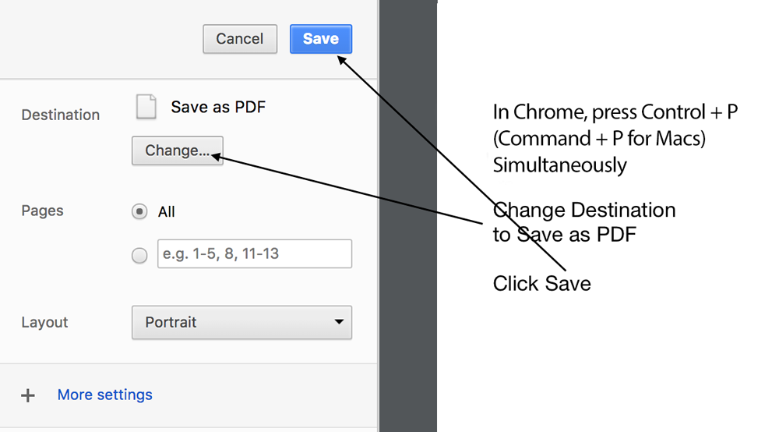The width and height of the screenshot is (779, 432).
Task: Click the black arrow in Layout dropdown
Action: coord(339,322)
